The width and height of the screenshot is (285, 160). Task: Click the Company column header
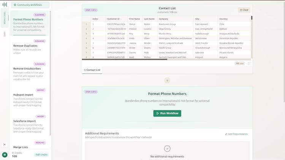(x=163, y=19)
